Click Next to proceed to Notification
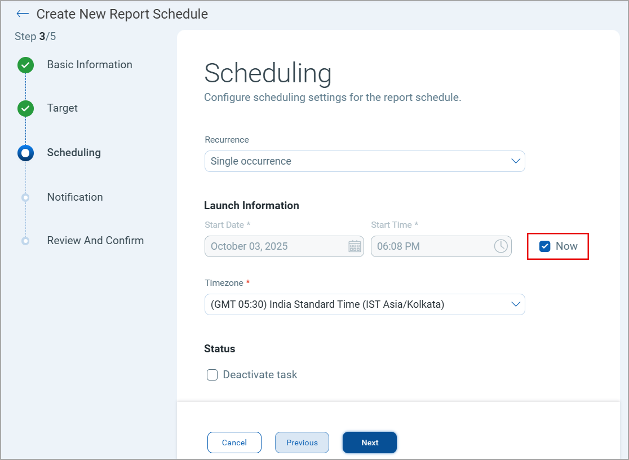629x460 pixels. (x=369, y=443)
